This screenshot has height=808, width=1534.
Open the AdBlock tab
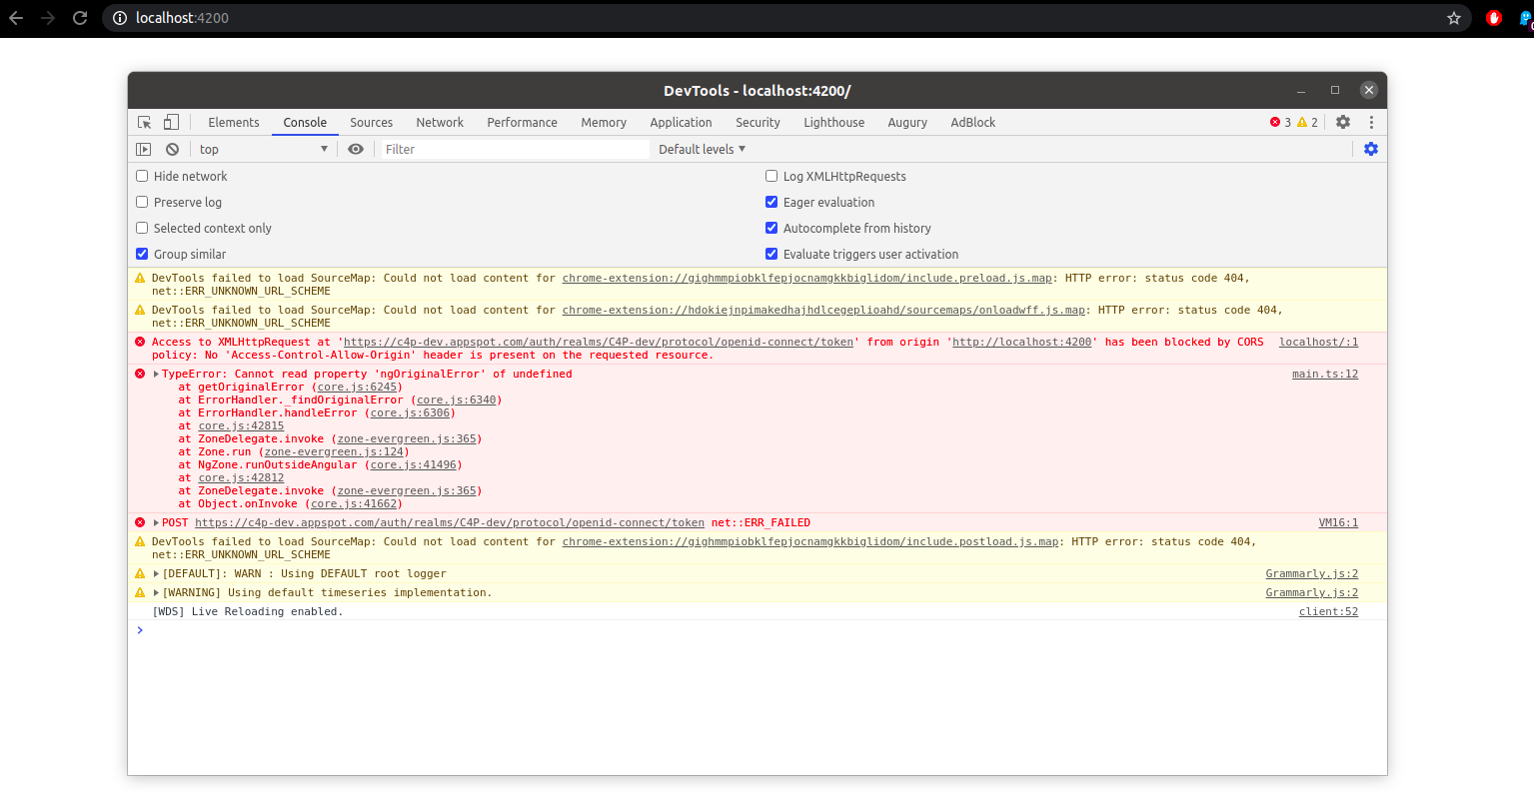[x=972, y=122]
